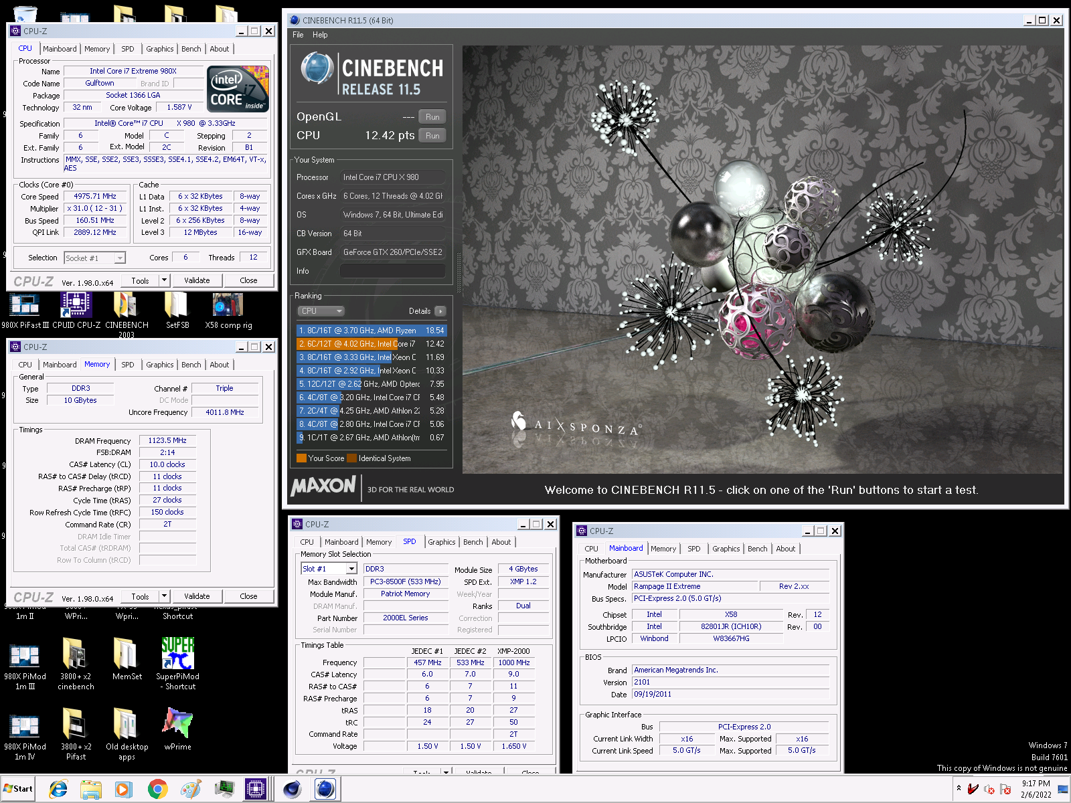Open the 980X PiMod 1m IV desktop icon
Screen dimensions: 1071x803
25,737
